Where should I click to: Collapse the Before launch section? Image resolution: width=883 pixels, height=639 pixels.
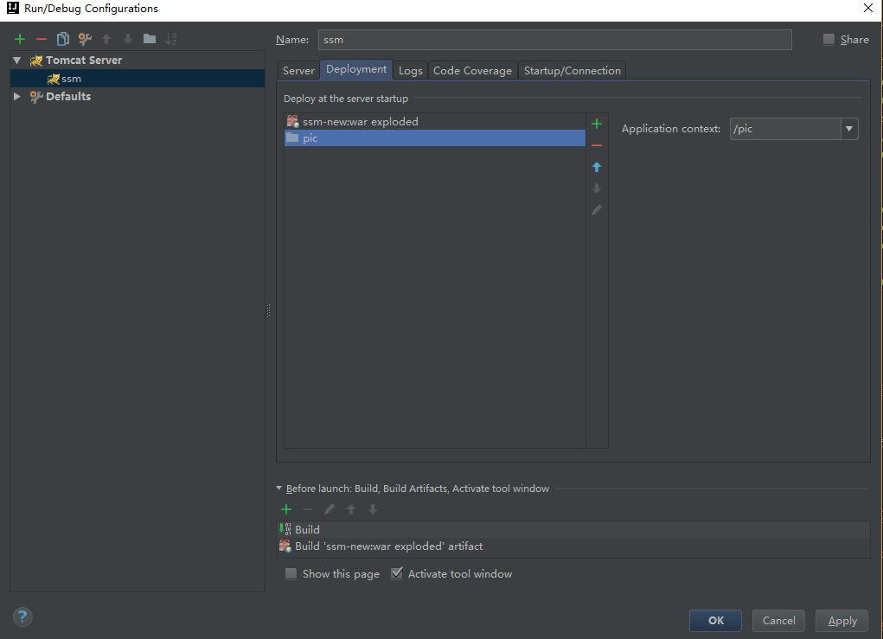[x=278, y=489]
